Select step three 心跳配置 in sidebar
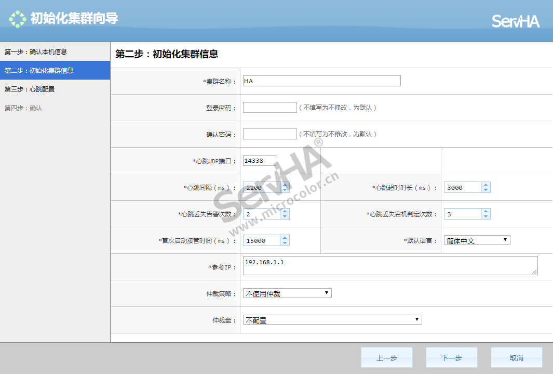 [x=30, y=89]
